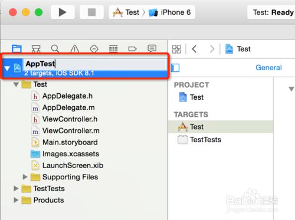Switch to the General tab
295x220 pixels.
coord(268,68)
